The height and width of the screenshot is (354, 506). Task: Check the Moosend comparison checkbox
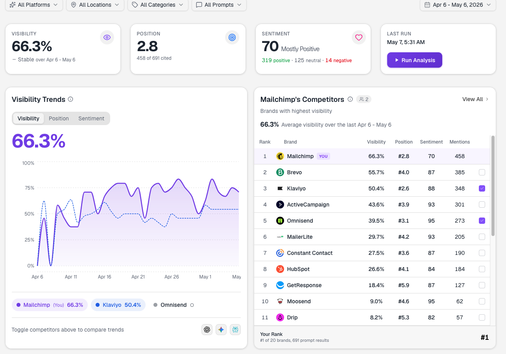coord(482,301)
